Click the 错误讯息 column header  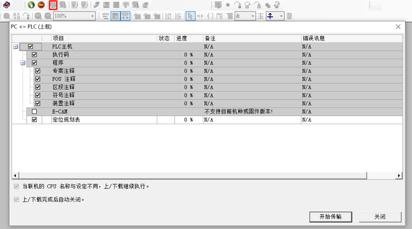click(352, 39)
